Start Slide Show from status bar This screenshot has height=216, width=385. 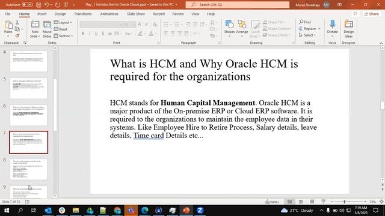pyautogui.click(x=324, y=202)
